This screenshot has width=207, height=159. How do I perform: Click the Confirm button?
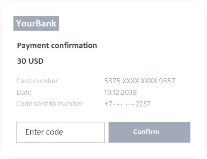149,132
